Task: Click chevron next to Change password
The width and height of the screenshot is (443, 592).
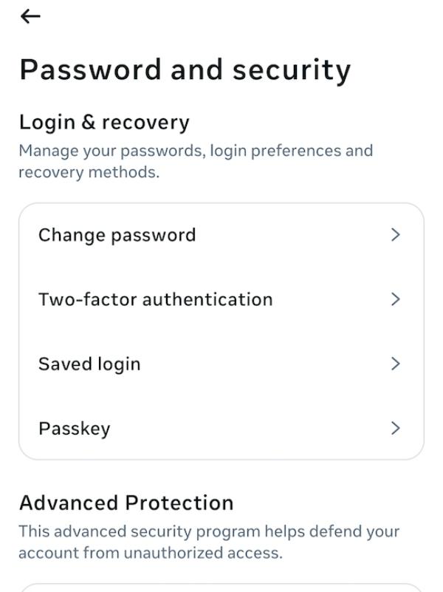Action: click(x=396, y=235)
